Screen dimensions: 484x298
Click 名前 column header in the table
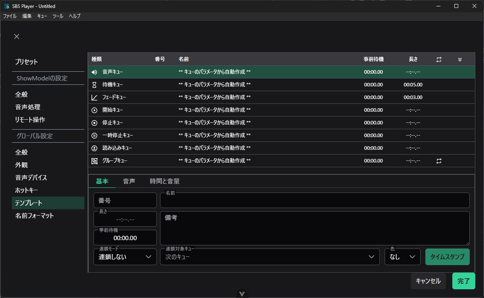coord(184,59)
